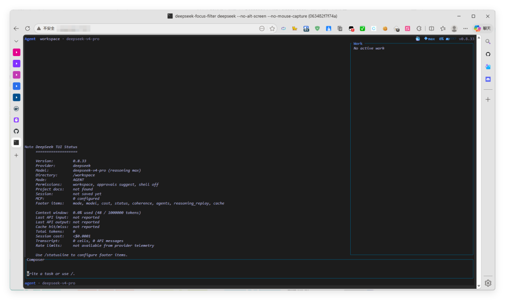Go back with the browser back arrow
505x300 pixels.
(16, 29)
